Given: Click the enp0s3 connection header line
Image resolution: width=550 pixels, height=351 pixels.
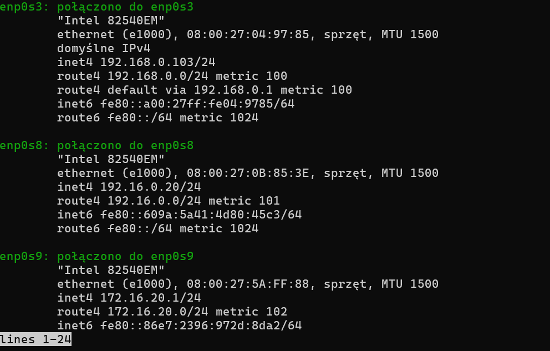Looking at the screenshot, I should pos(96,7).
